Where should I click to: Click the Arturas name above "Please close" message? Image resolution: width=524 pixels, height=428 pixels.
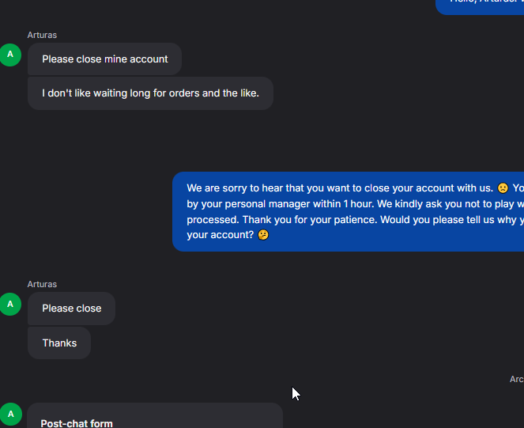tap(42, 284)
